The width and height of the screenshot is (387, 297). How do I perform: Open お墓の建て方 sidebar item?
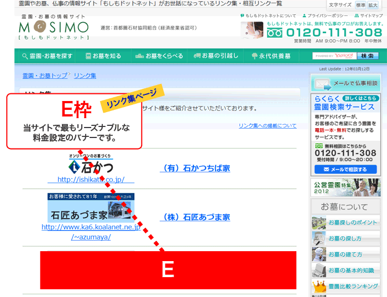click(x=345, y=254)
